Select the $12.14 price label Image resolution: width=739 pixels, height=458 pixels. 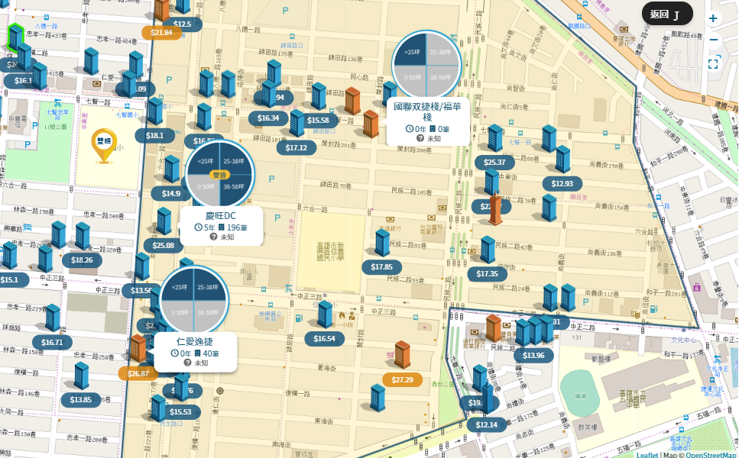487,424
